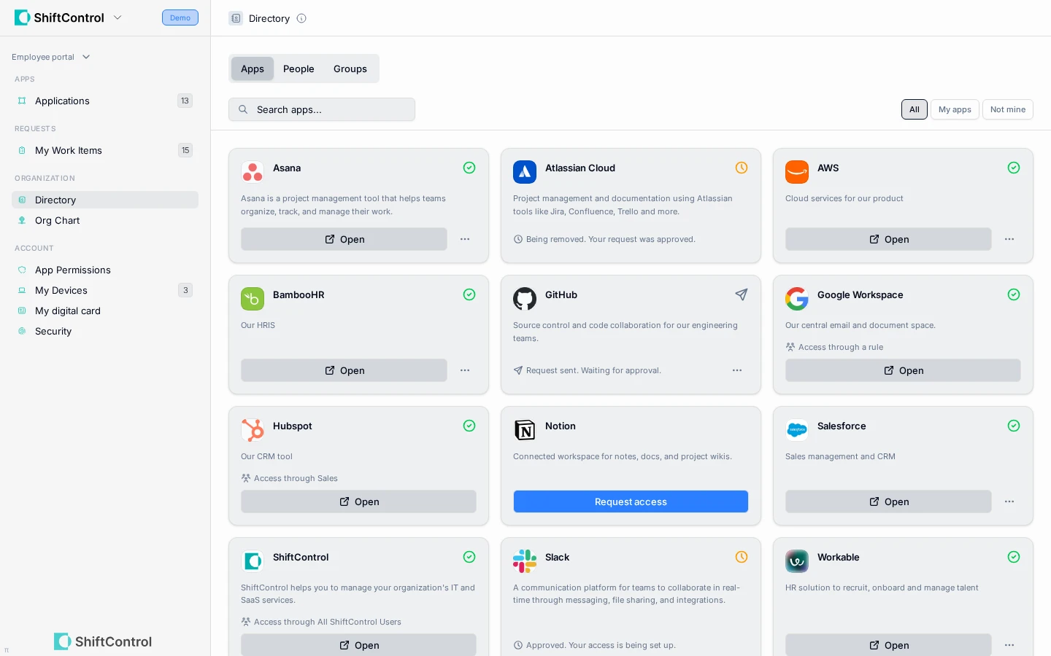Image resolution: width=1051 pixels, height=656 pixels.
Task: Open Security settings in sidebar
Action: 105,331
